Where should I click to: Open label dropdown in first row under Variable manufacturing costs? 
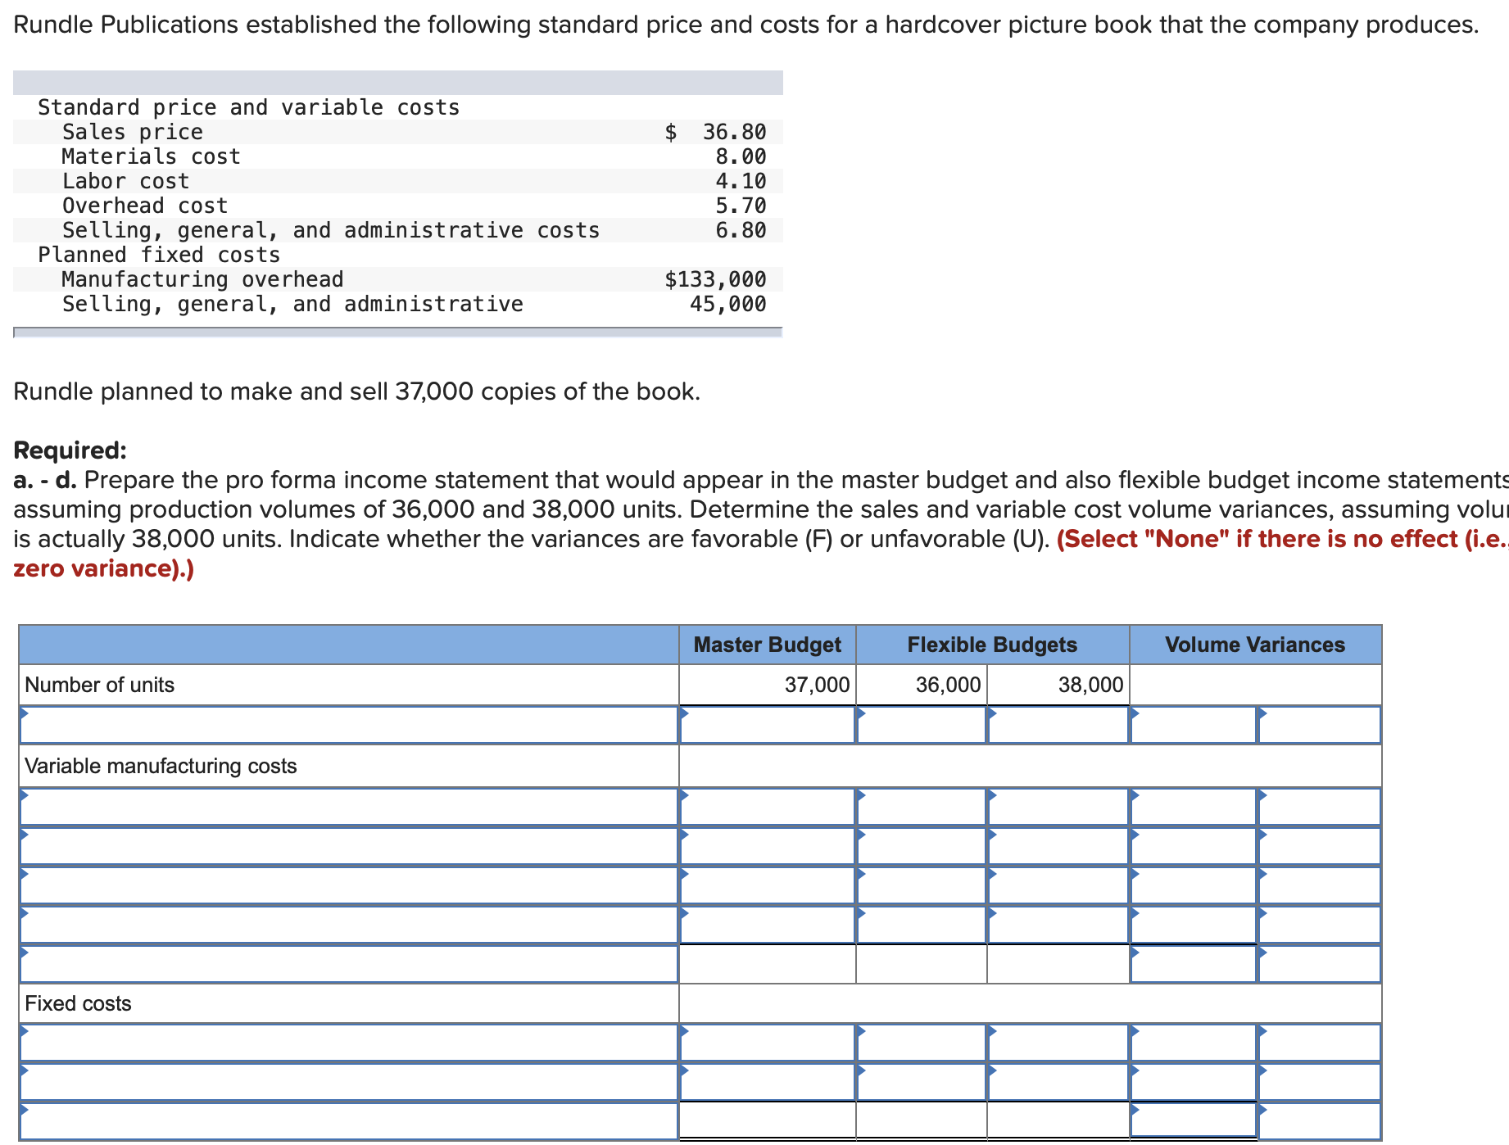(349, 807)
